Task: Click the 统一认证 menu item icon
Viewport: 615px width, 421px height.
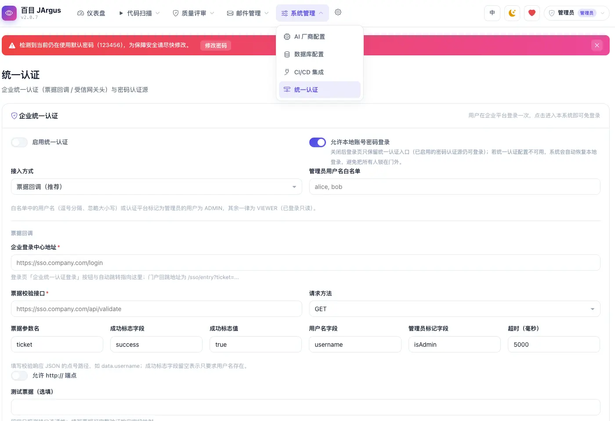Action: pyautogui.click(x=287, y=90)
